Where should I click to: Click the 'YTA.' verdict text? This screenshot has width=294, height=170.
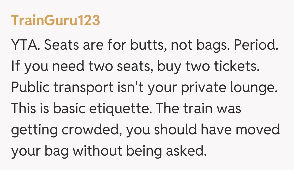click(26, 45)
